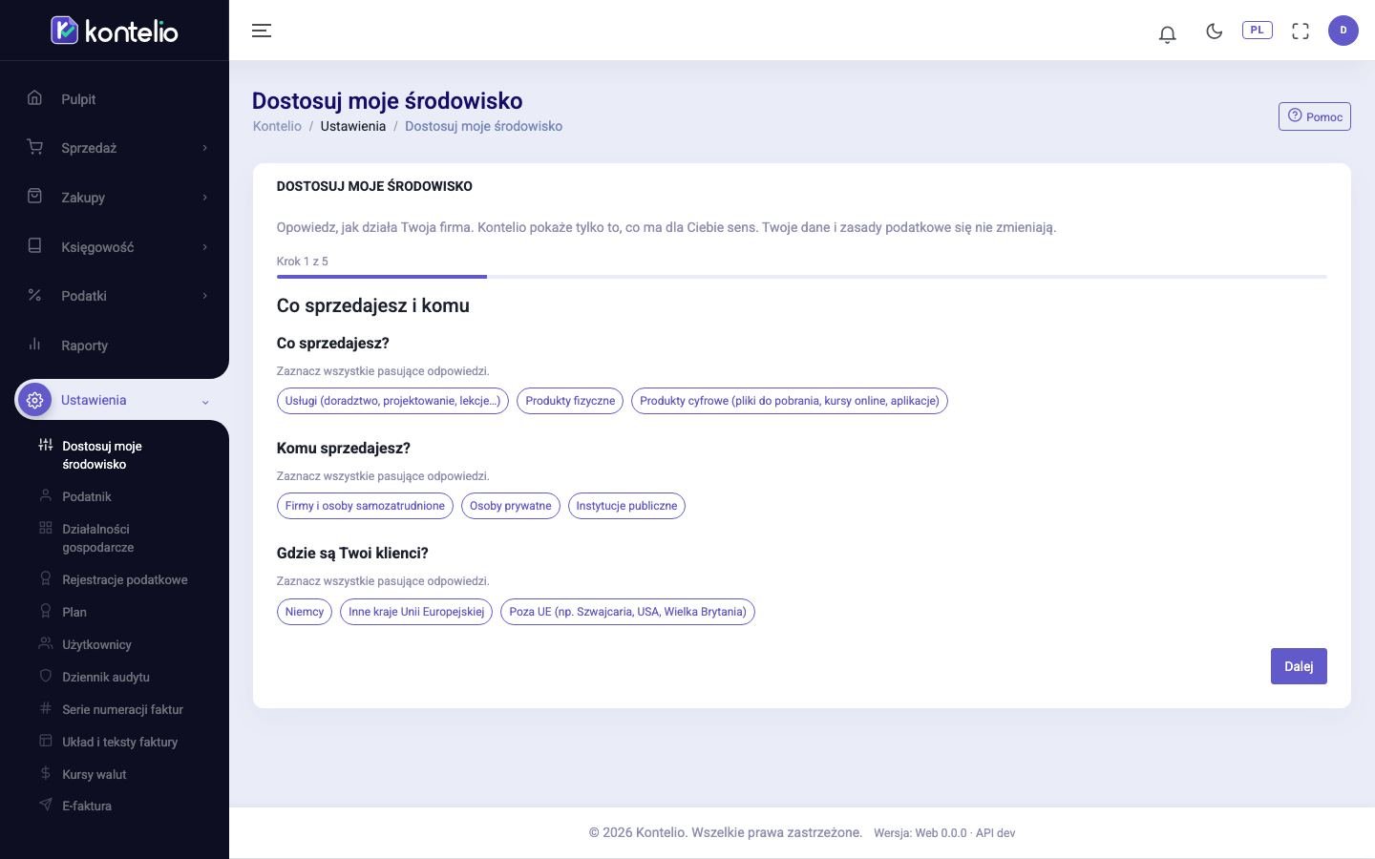This screenshot has width=1375, height=859.
Task: Select the Osoby prywatne chip
Action: tap(511, 506)
